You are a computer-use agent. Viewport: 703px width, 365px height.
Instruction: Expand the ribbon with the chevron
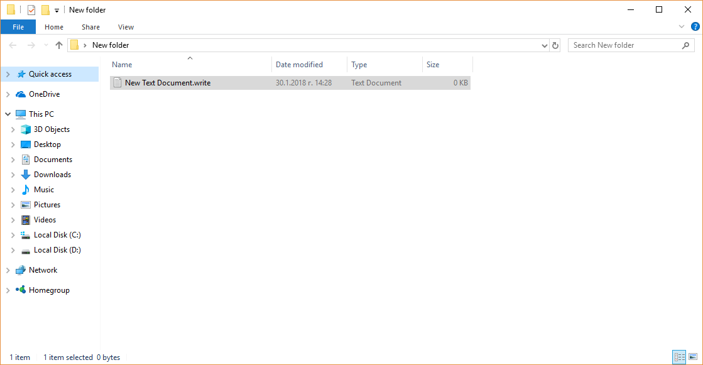tap(682, 27)
